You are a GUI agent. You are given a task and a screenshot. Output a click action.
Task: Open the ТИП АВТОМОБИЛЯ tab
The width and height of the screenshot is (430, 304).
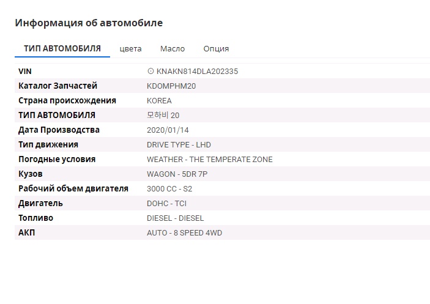tap(62, 48)
